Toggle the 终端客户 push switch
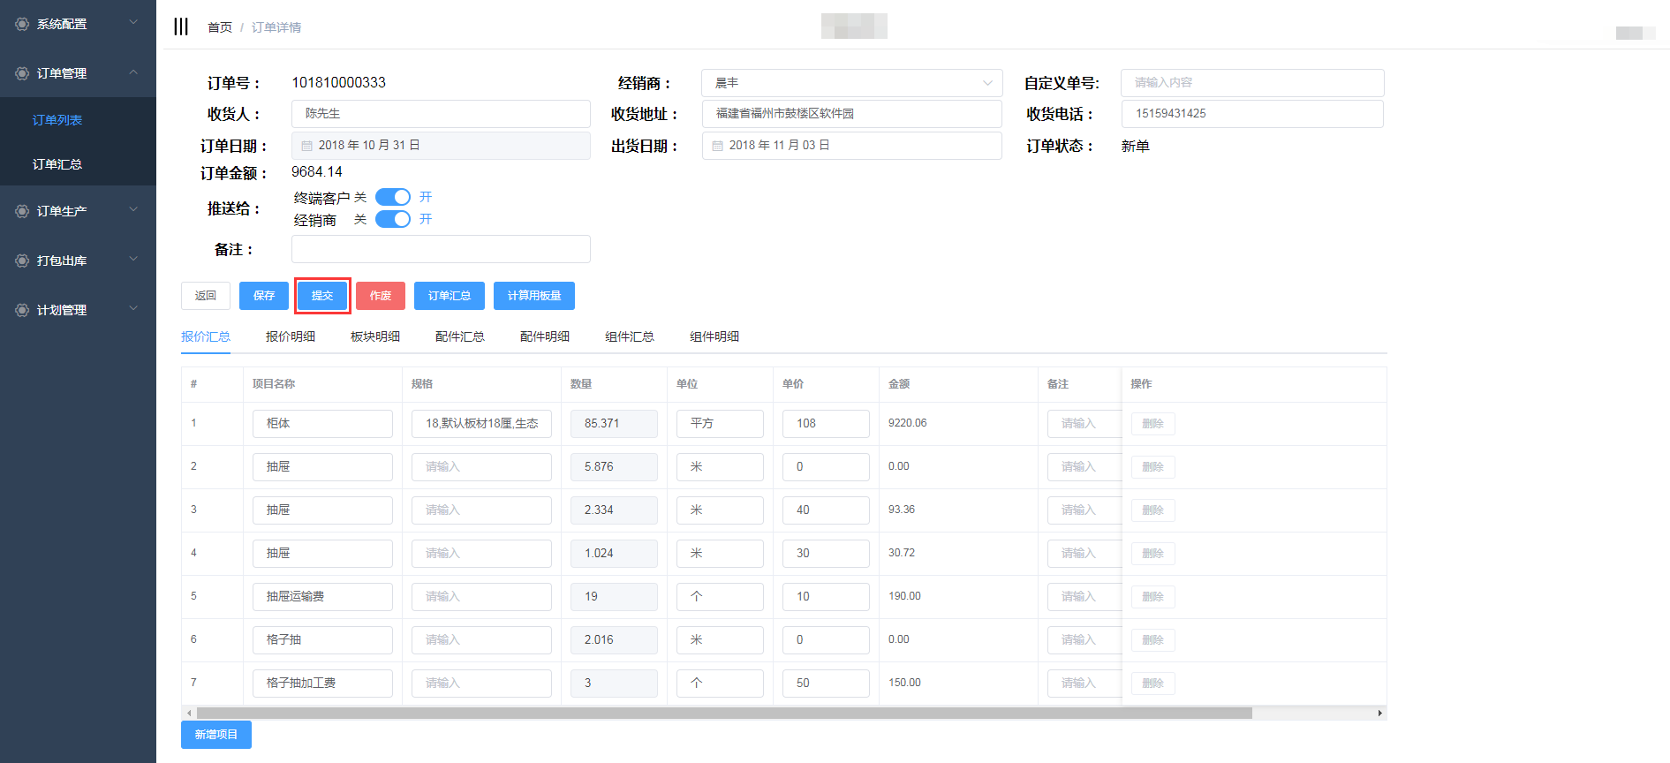The height and width of the screenshot is (763, 1670). tap(393, 197)
